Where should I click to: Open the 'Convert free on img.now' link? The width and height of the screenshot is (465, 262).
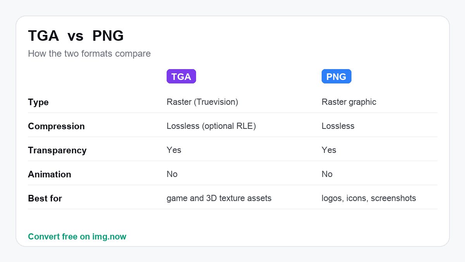[77, 236]
